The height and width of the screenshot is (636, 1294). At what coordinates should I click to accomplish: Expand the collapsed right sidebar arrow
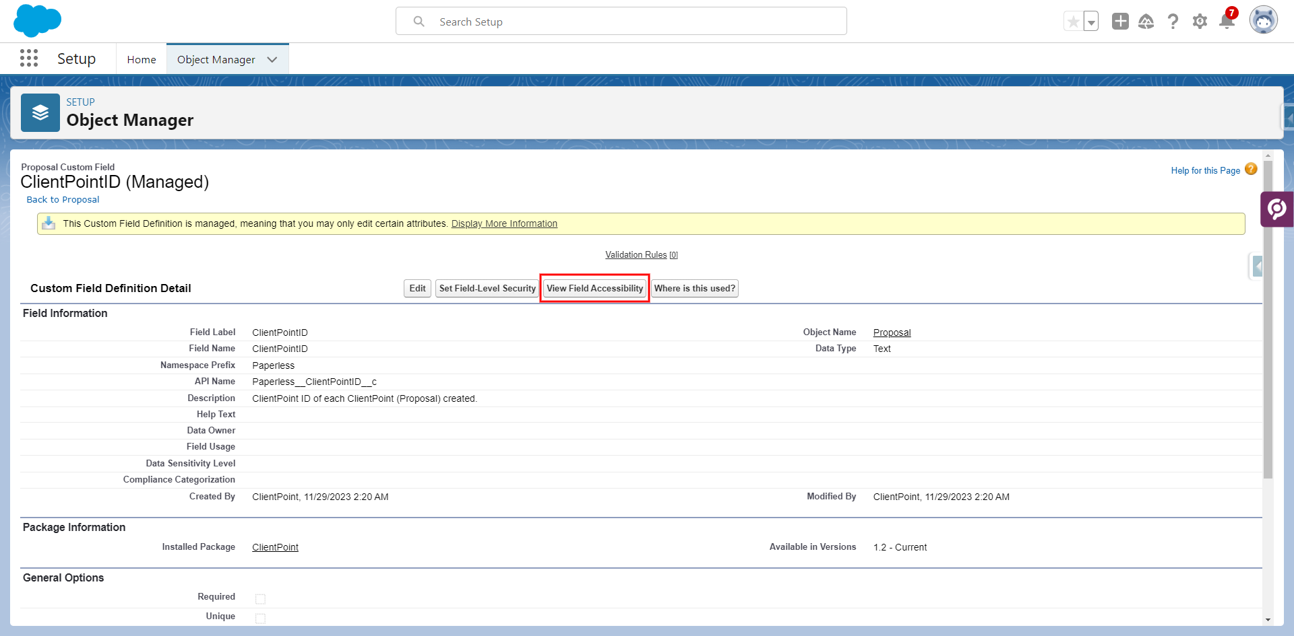click(1257, 267)
